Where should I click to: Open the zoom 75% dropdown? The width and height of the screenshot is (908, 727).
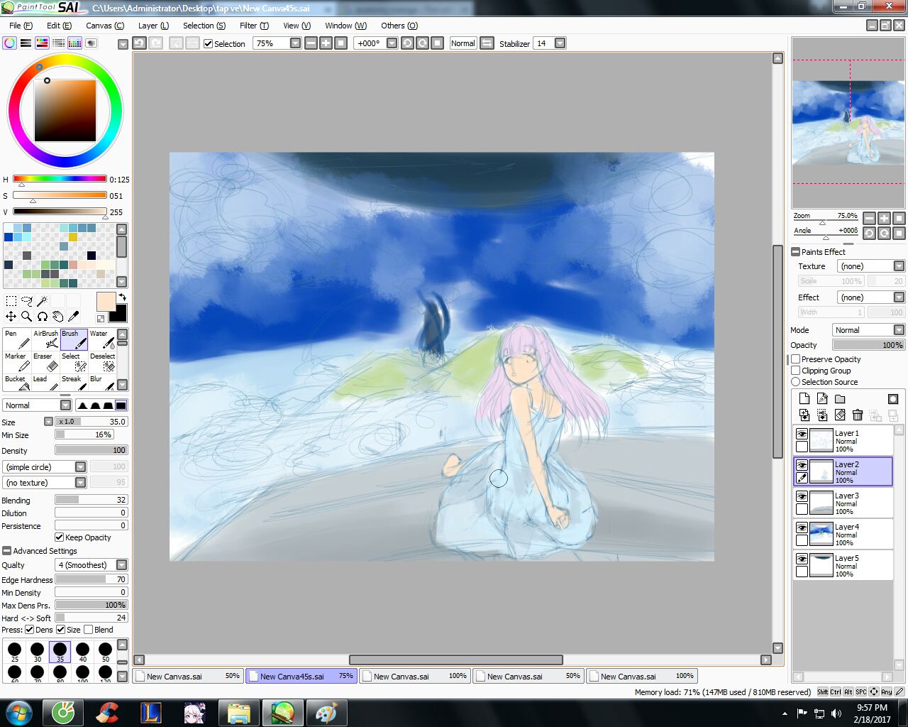tap(295, 43)
